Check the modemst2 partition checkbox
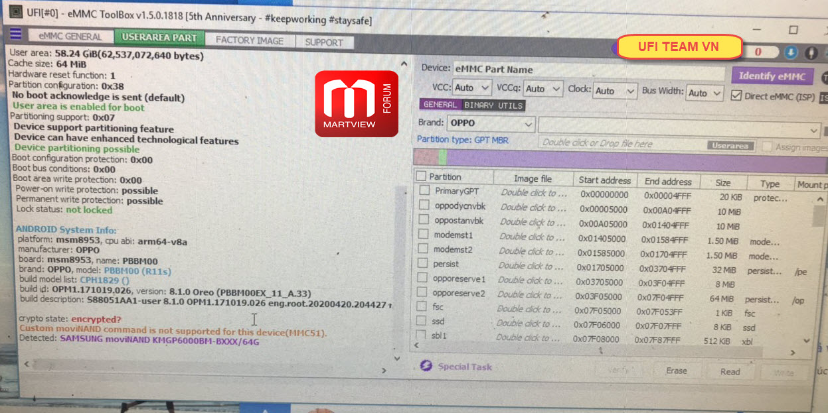Screen dimensions: 828x413 coord(423,249)
